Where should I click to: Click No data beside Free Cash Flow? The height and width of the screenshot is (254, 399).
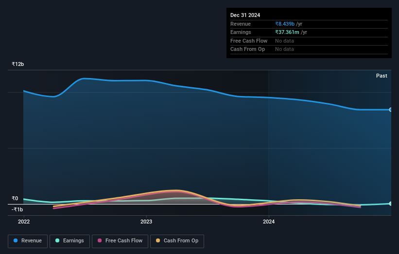(284, 41)
